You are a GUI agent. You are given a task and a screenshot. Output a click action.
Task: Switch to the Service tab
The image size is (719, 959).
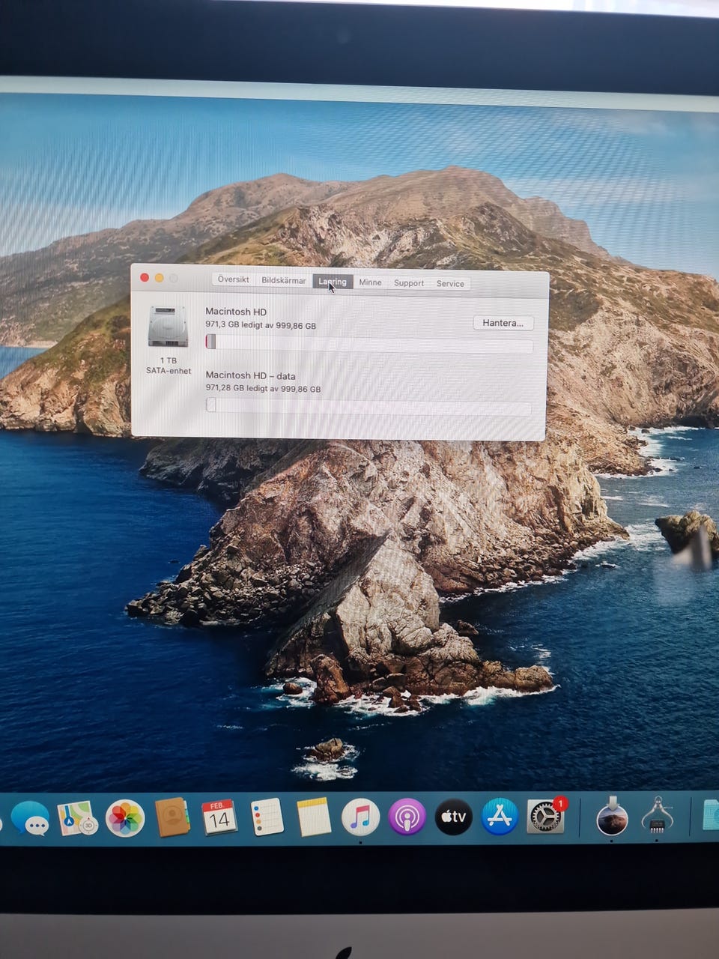(450, 283)
